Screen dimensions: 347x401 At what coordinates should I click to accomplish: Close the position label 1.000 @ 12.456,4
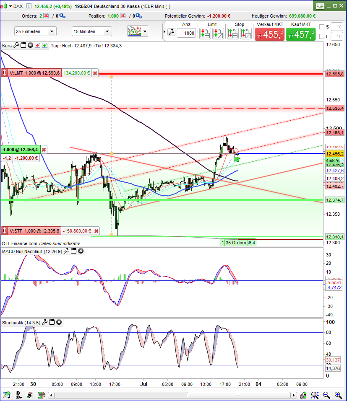(x=44, y=150)
